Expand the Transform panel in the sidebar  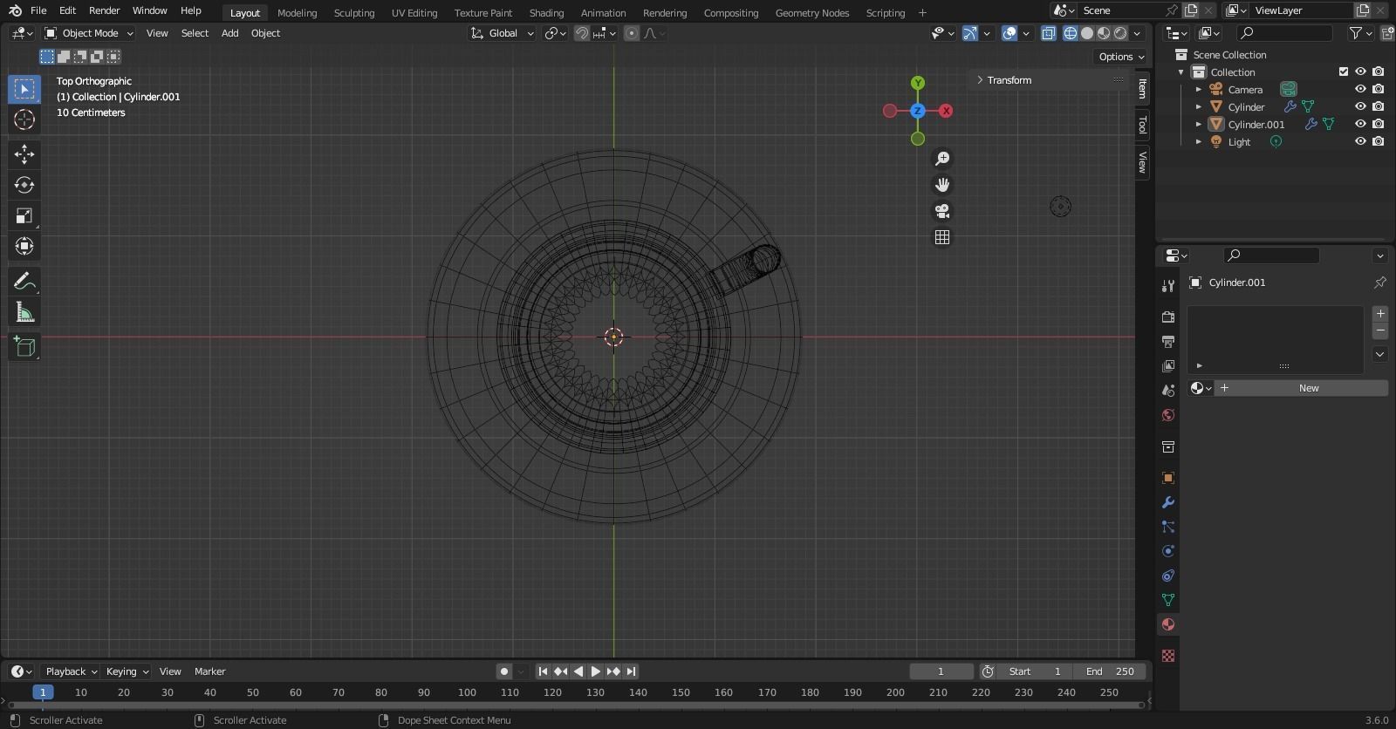click(x=1009, y=80)
